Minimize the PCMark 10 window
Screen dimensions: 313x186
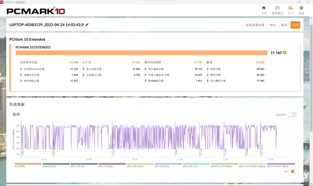point(291,2)
